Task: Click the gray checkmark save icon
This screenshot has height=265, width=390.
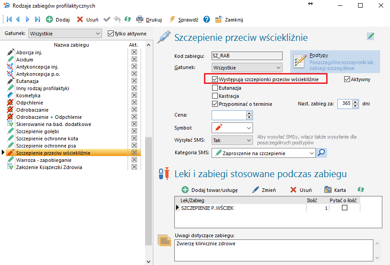Action: point(107,19)
